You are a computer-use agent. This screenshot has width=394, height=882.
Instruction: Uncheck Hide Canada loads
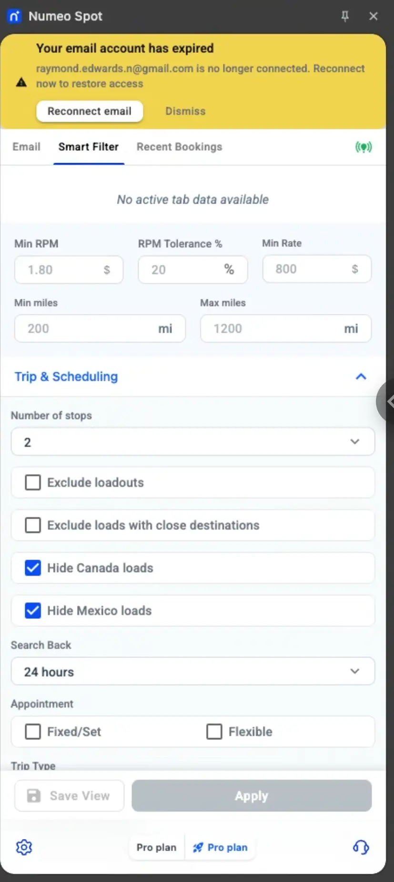pos(33,568)
